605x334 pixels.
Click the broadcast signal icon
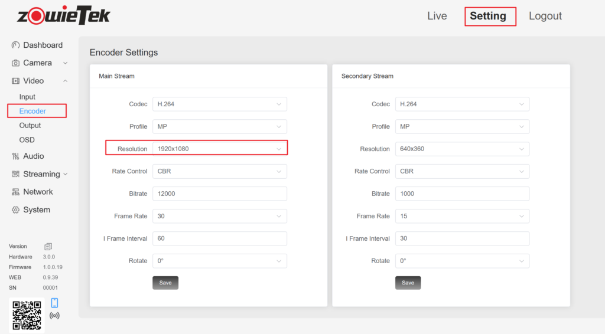pyautogui.click(x=54, y=316)
